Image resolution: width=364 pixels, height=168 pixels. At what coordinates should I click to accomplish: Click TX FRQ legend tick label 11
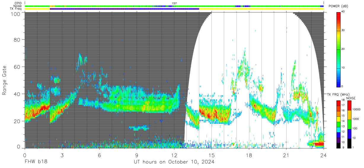343,137
